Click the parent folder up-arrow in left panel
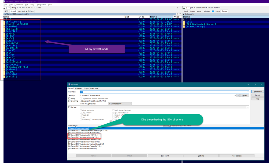The width and height of the screenshot is (269, 163). click(x=5, y=19)
